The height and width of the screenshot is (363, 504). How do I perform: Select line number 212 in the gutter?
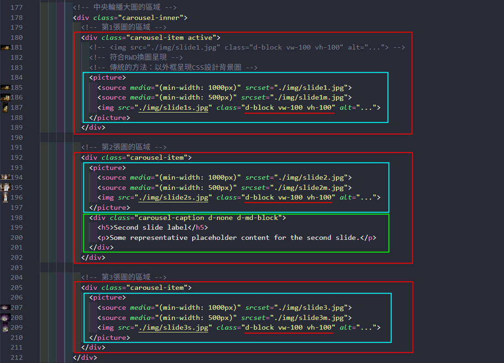[16, 358]
